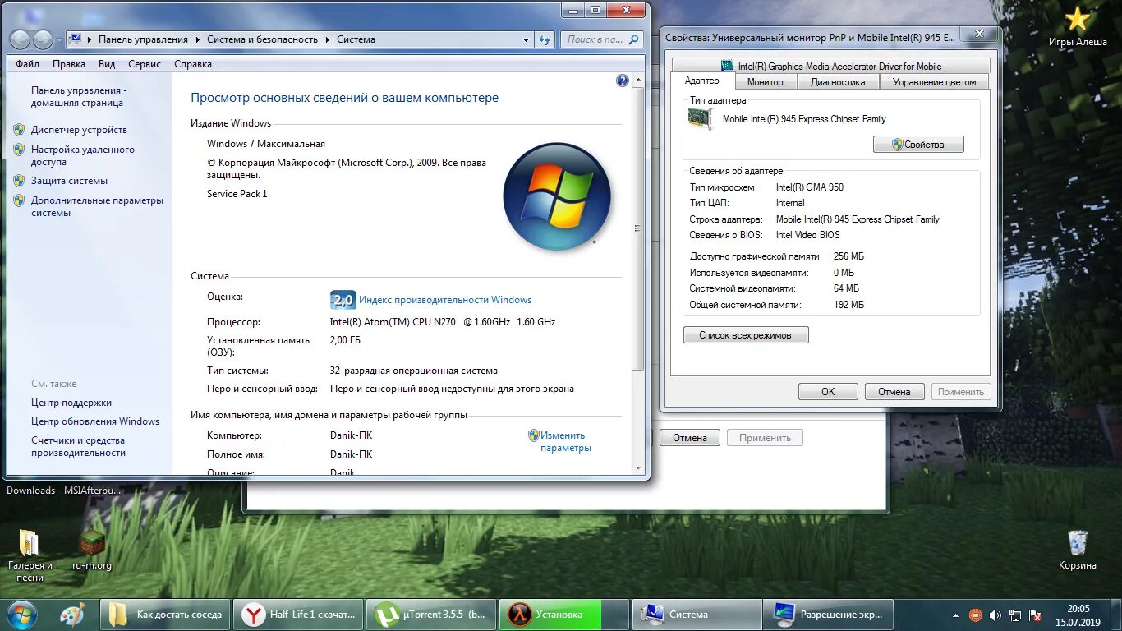The width and height of the screenshot is (1122, 631).
Task: Switch to the Диагностика tab
Action: click(x=838, y=82)
